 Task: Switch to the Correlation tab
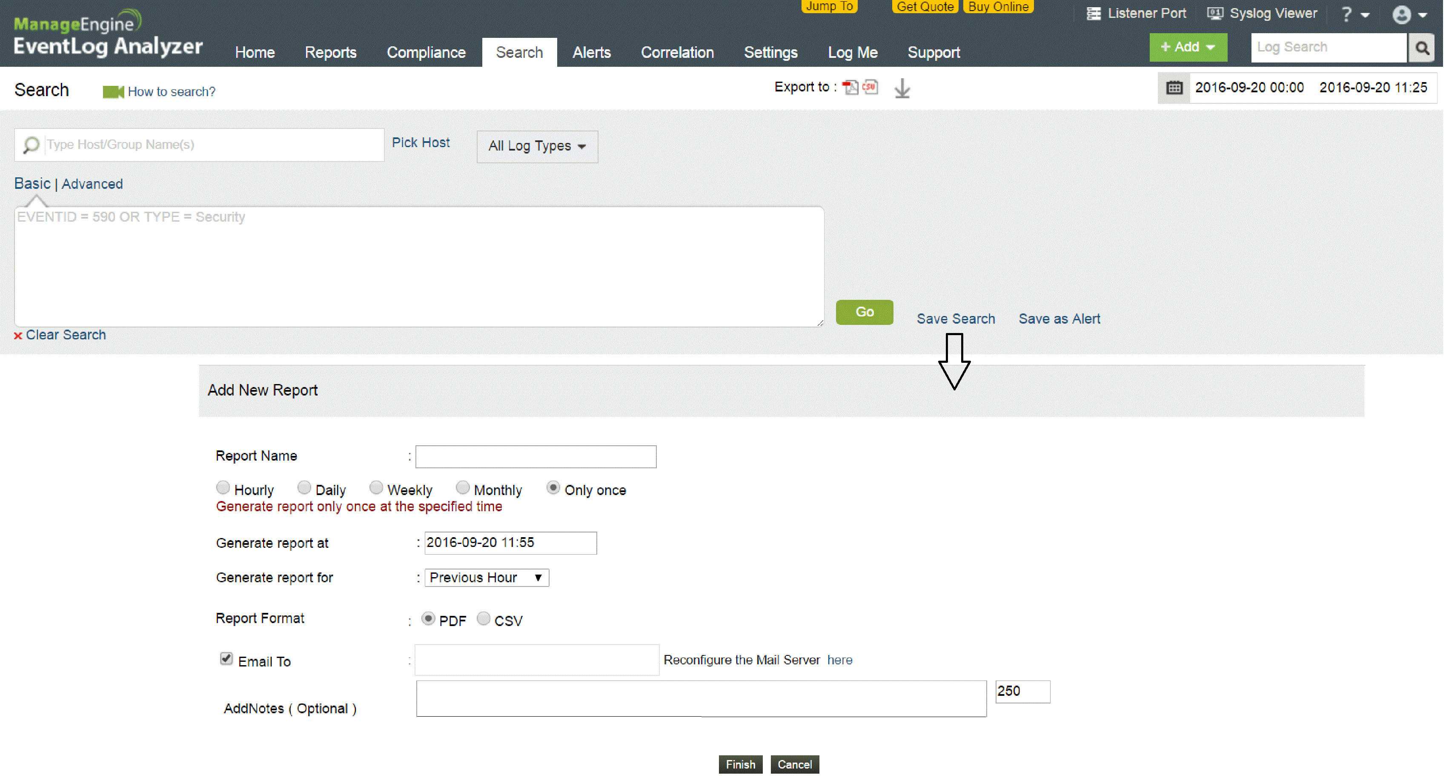pos(677,53)
